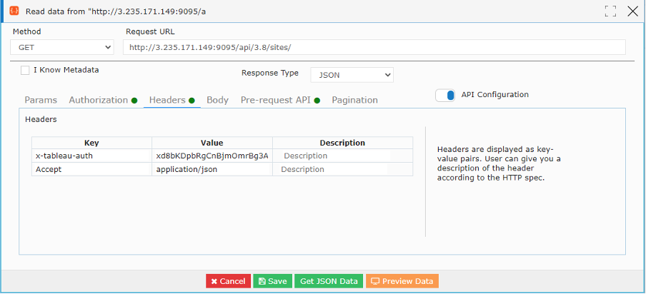Viewport: 646px width, 294px height.
Task: Click the green dot beside Pre-request API
Action: (x=317, y=101)
